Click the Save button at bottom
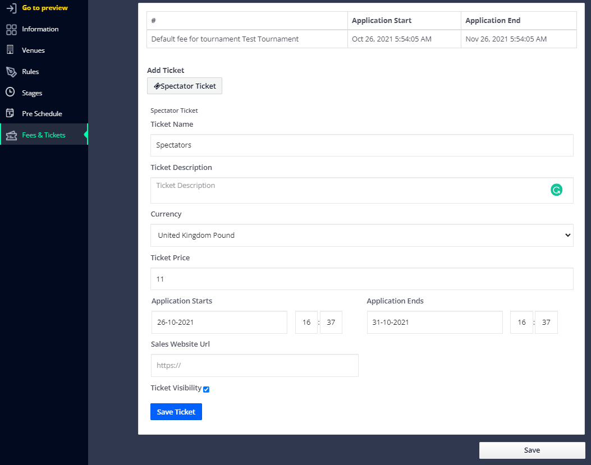The width and height of the screenshot is (591, 465). (x=532, y=450)
